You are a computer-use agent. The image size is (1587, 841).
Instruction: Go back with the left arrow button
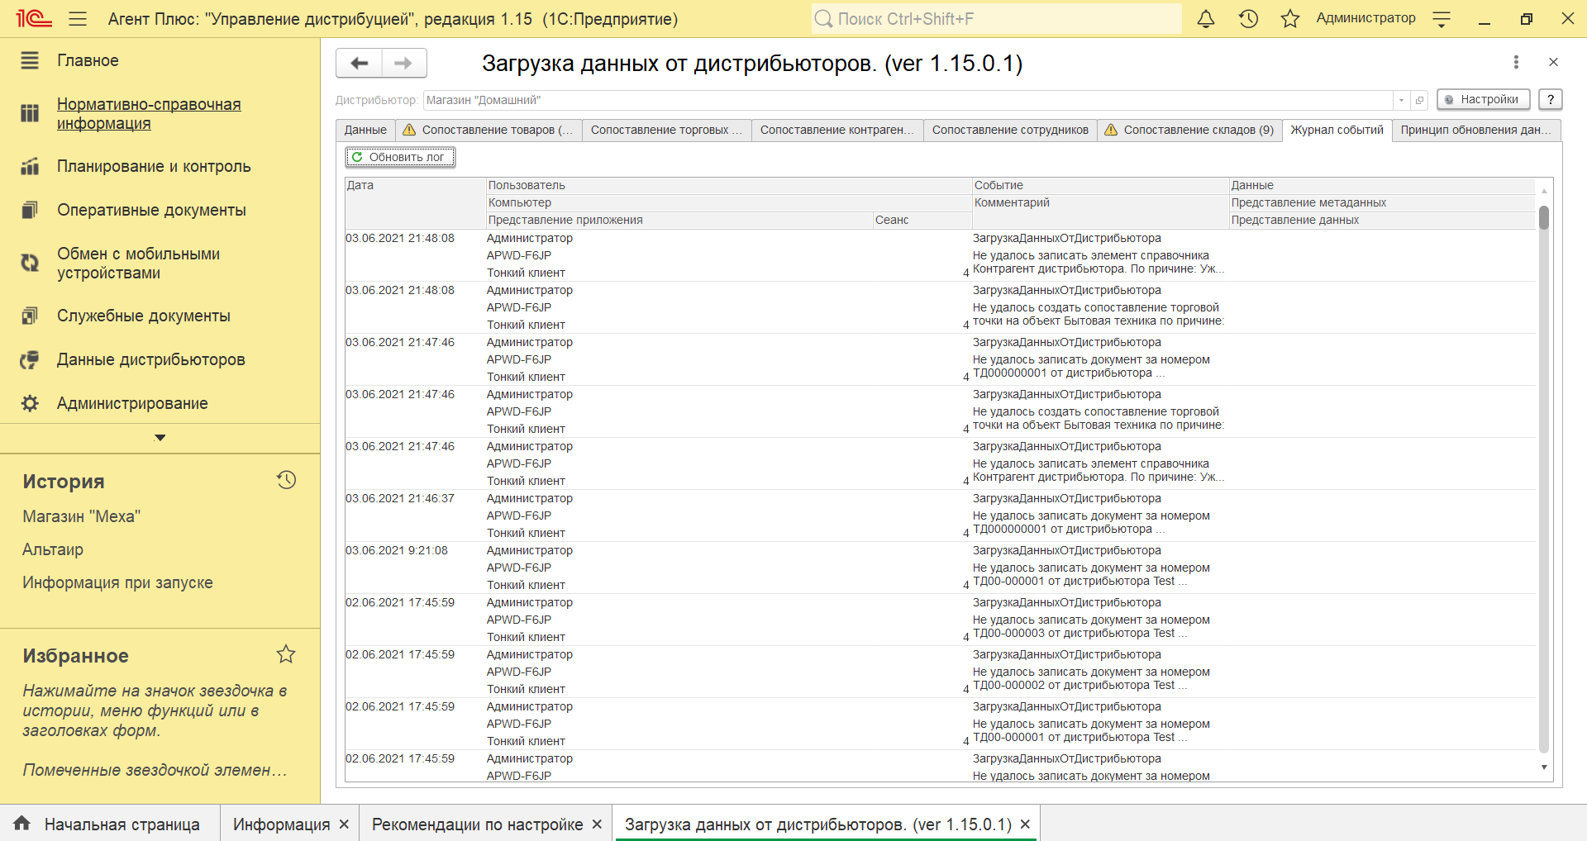360,63
